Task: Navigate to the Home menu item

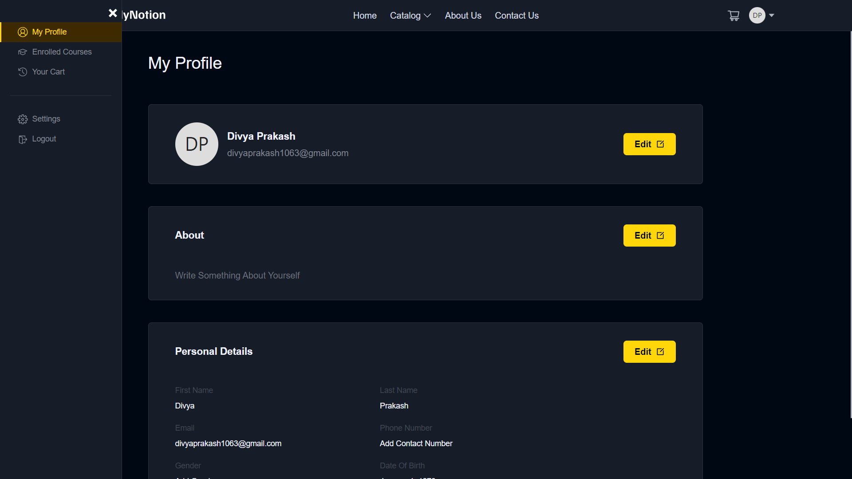Action: pos(364,15)
